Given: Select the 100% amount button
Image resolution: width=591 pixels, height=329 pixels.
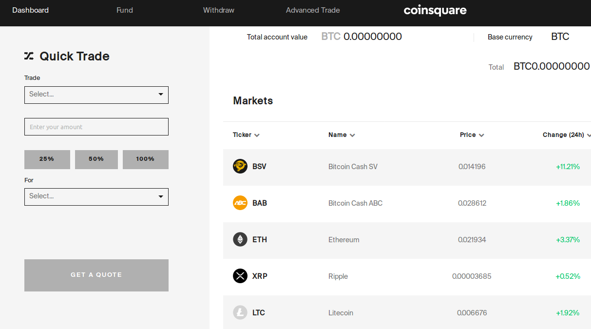Looking at the screenshot, I should click(146, 159).
